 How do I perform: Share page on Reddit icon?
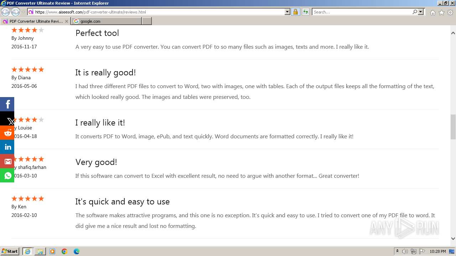point(7,133)
